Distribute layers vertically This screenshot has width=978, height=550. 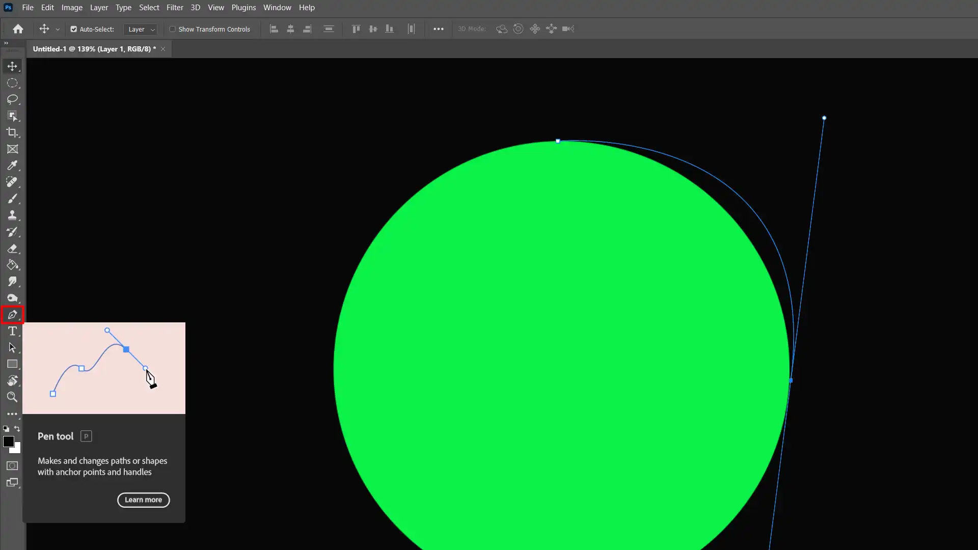coord(329,29)
